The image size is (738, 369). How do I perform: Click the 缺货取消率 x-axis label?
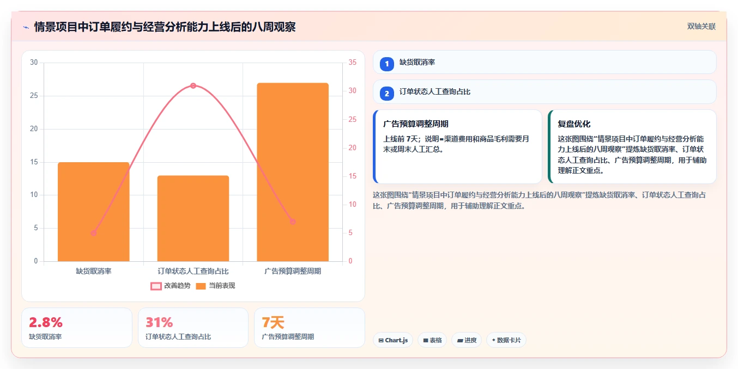(x=94, y=270)
